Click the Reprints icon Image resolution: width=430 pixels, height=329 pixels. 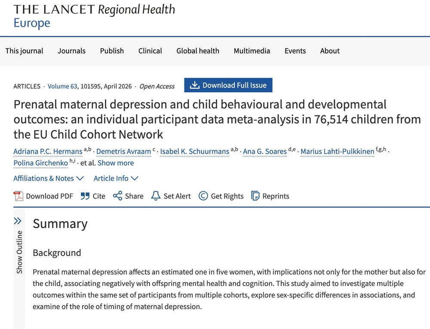point(255,196)
